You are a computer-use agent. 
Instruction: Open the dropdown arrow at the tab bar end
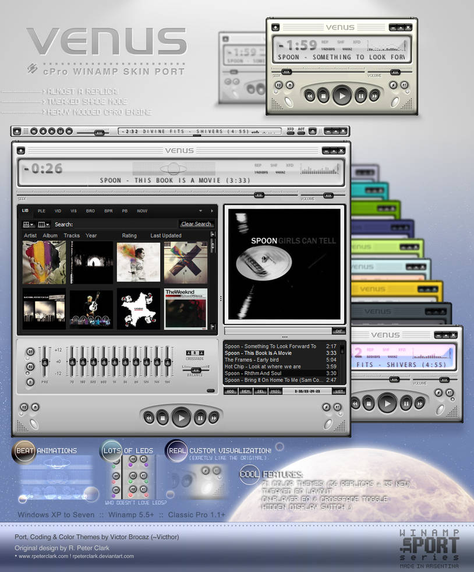click(201, 211)
